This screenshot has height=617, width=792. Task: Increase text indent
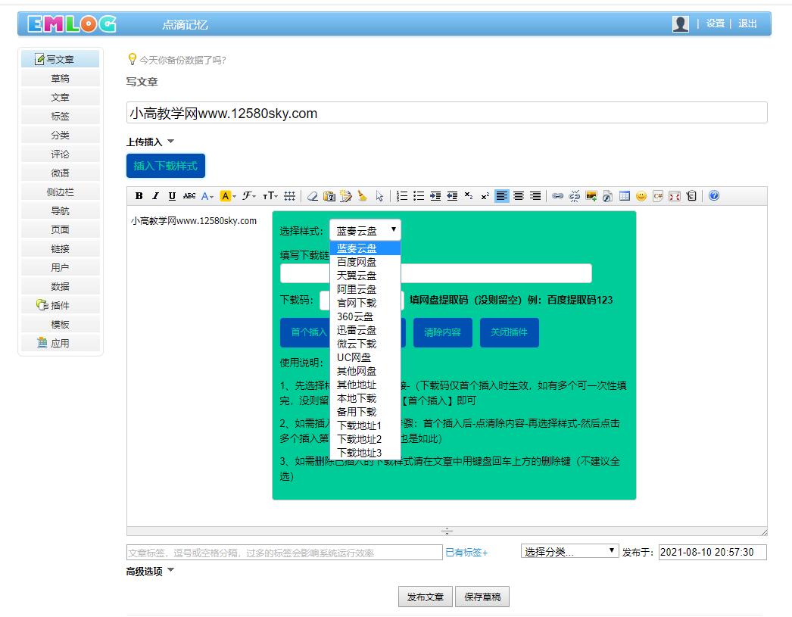[435, 196]
